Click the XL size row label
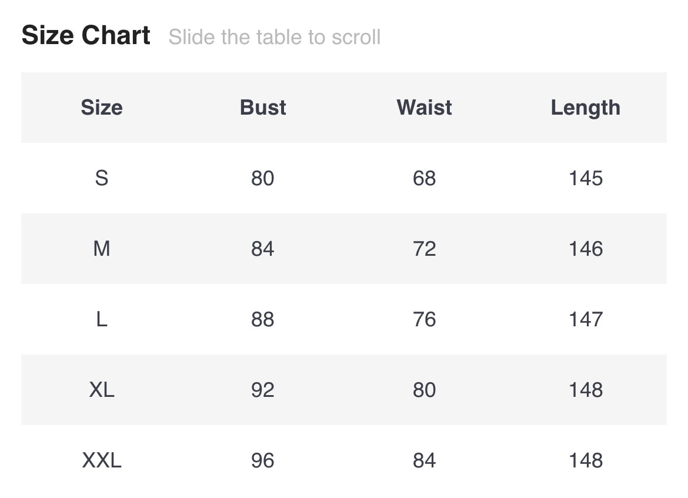 click(x=102, y=390)
